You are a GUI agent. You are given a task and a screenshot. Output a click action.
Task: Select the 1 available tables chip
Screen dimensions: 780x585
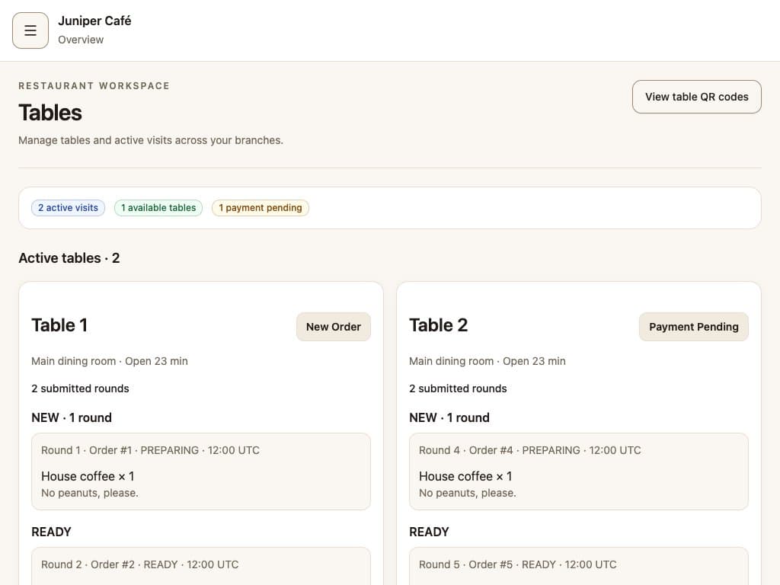click(158, 207)
